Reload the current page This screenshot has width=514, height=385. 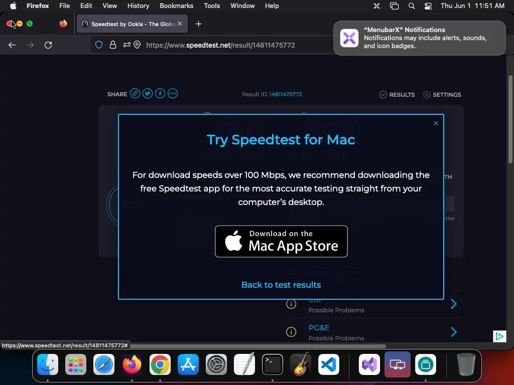click(x=48, y=45)
